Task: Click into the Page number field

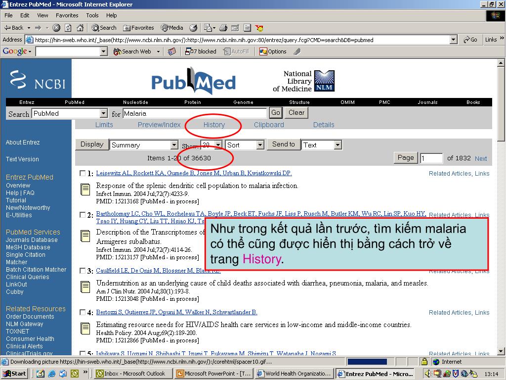Action: tap(431, 158)
